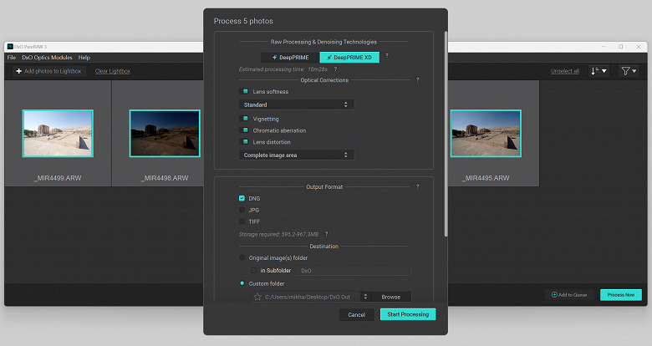The height and width of the screenshot is (346, 652).
Task: Click the estimated processing time help icon
Action: pyautogui.click(x=335, y=69)
